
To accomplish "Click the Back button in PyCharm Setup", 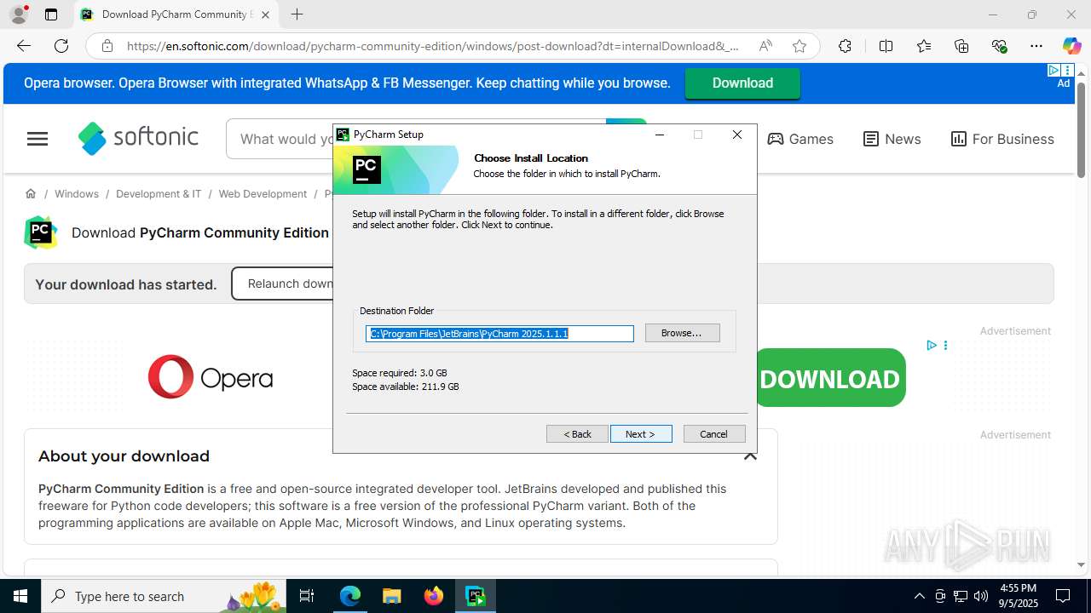I will (577, 434).
